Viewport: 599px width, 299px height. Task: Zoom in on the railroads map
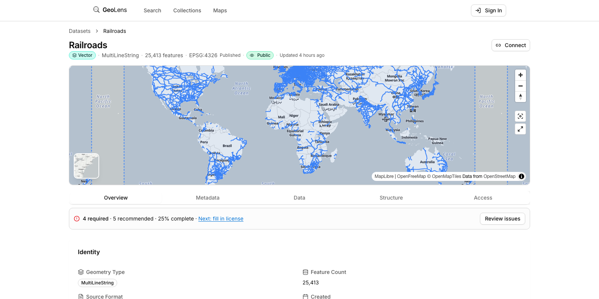pyautogui.click(x=520, y=75)
